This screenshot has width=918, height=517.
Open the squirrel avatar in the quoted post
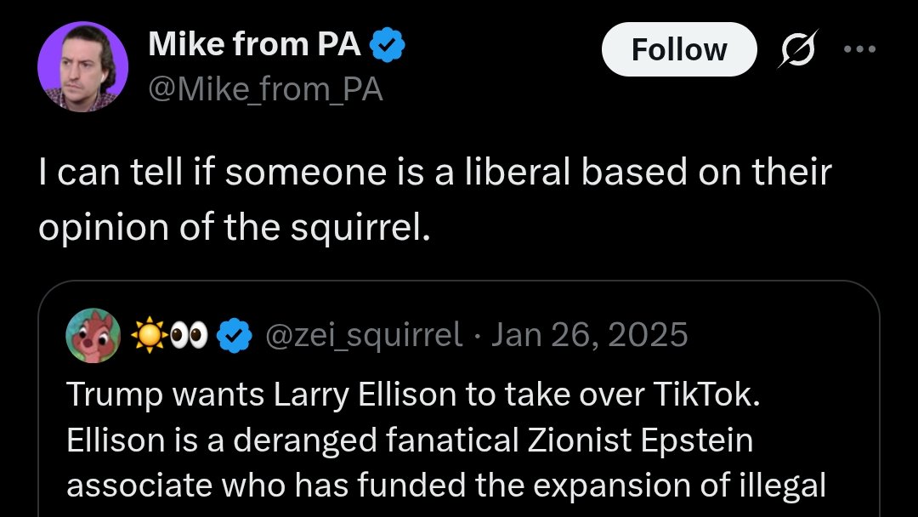93,336
